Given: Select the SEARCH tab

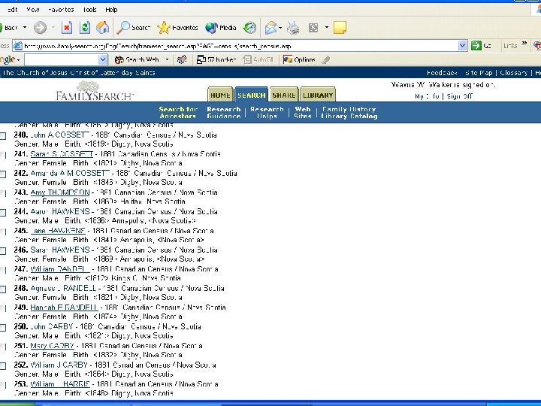Looking at the screenshot, I should 251,95.
